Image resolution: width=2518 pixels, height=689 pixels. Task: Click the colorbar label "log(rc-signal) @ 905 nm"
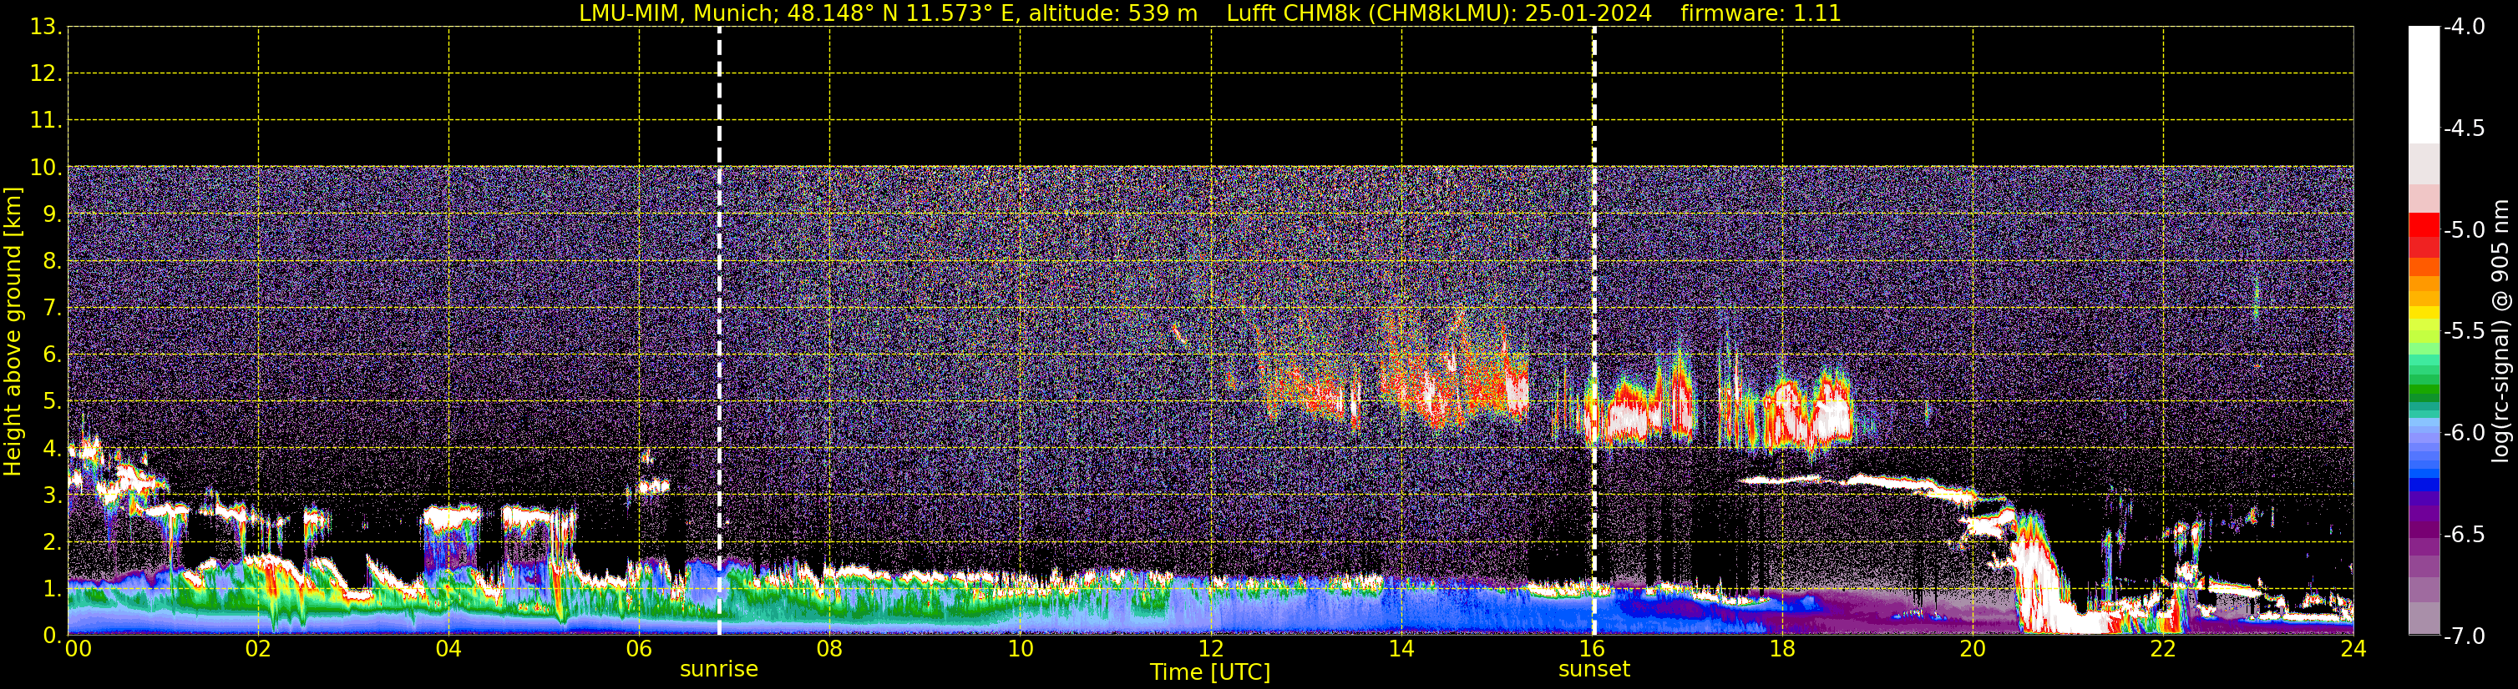click(2501, 331)
